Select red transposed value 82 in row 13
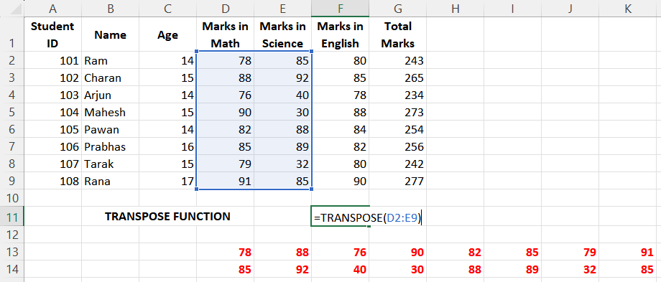The image size is (661, 282). pyautogui.click(x=455, y=252)
